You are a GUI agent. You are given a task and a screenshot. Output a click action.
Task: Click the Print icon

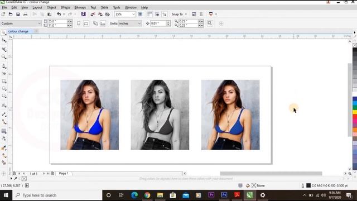tap(26, 14)
